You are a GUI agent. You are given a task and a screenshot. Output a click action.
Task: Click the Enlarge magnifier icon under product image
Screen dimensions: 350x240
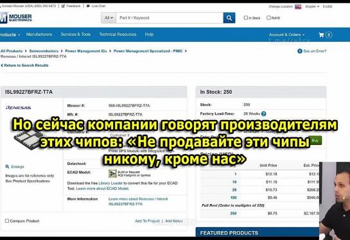pyautogui.click(x=7, y=167)
